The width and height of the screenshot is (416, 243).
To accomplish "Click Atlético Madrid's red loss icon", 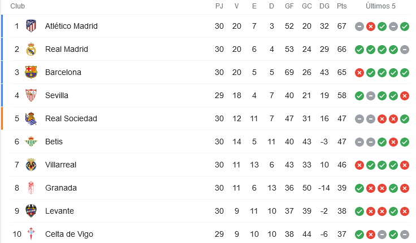I will coord(371,26).
